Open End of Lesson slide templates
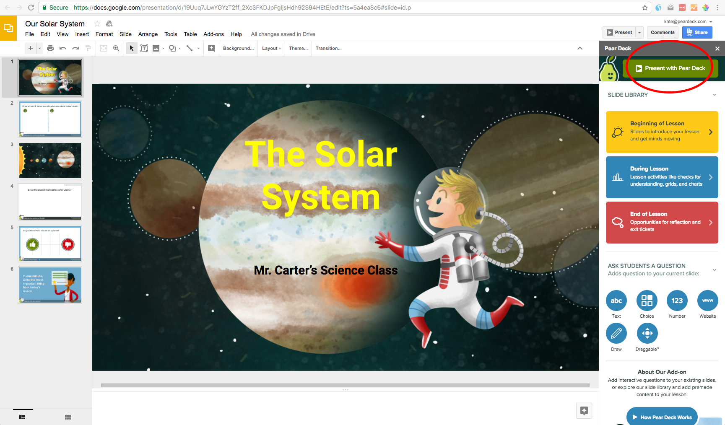 tap(662, 222)
